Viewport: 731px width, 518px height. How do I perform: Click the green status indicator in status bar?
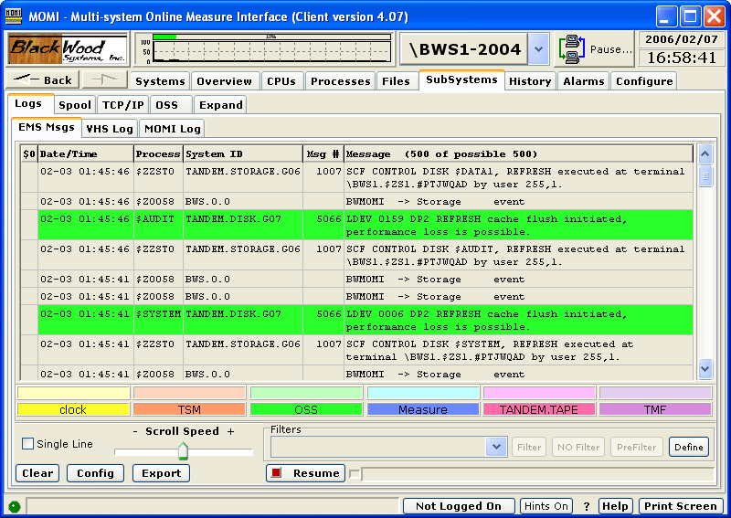coord(14,506)
